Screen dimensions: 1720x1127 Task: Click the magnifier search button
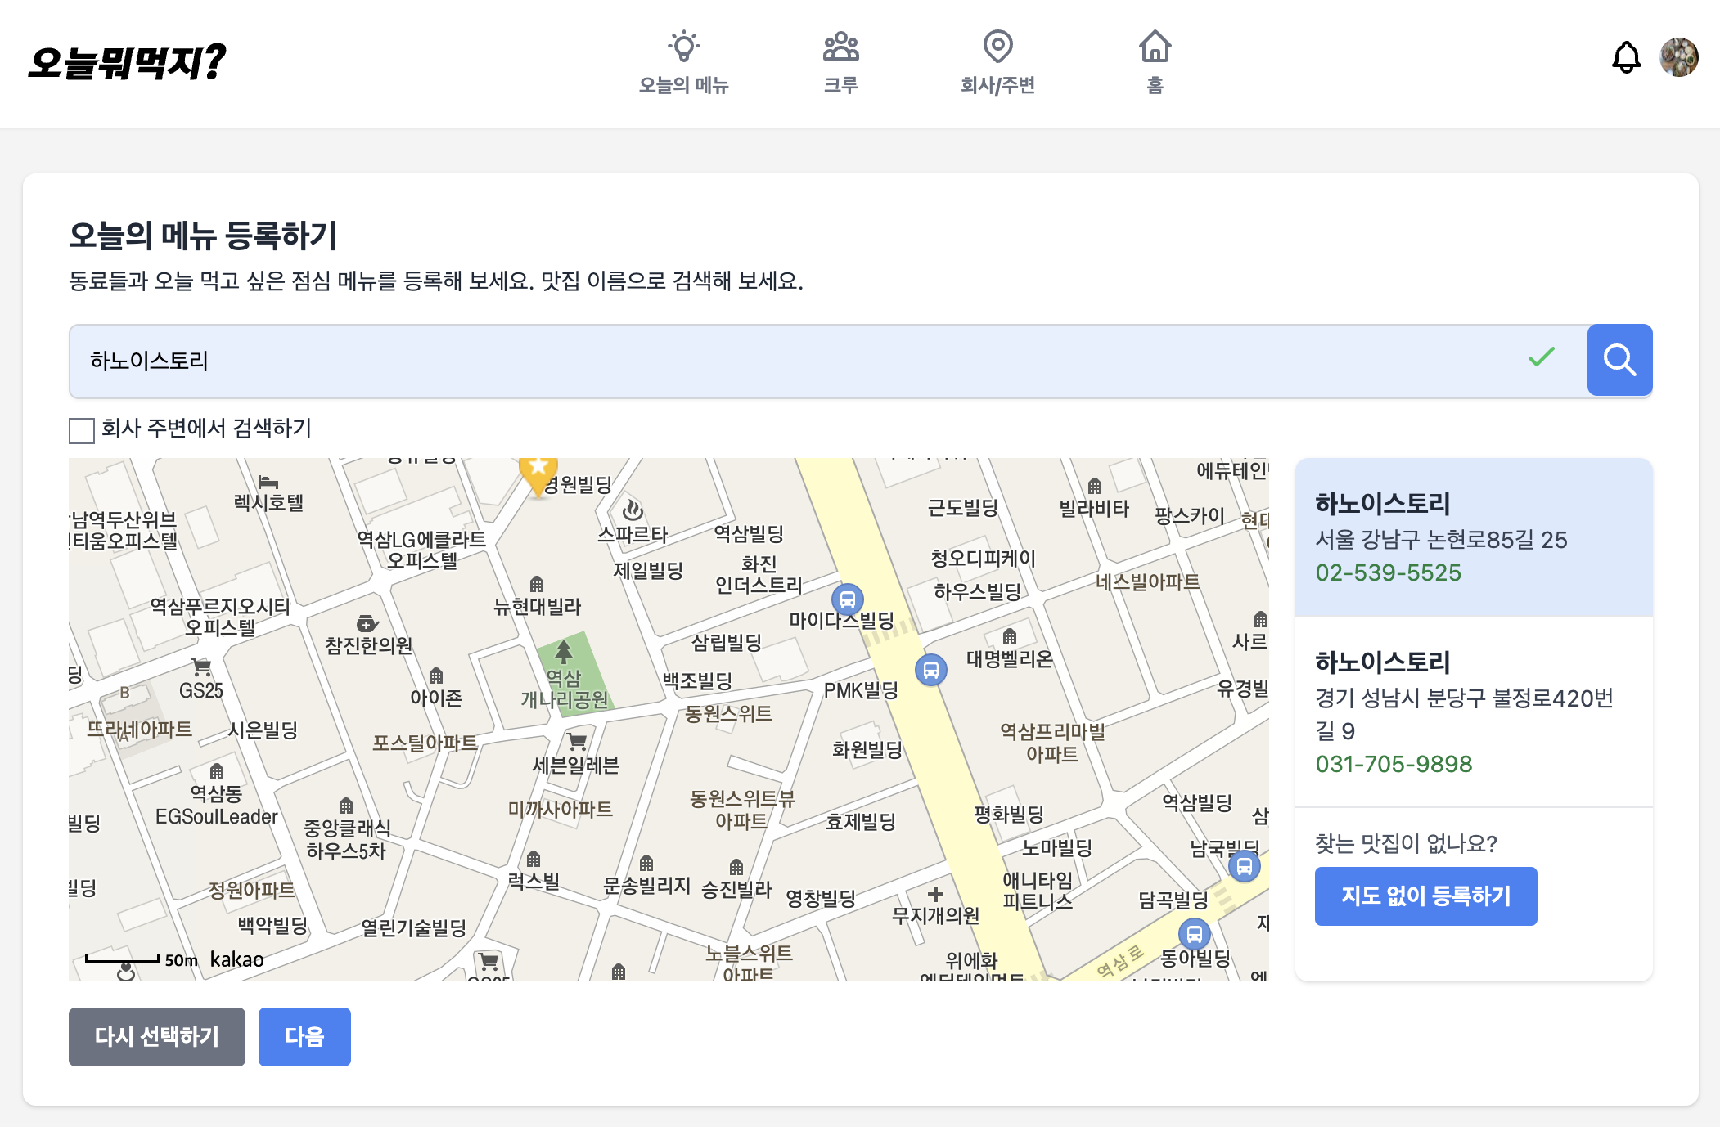coord(1619,360)
